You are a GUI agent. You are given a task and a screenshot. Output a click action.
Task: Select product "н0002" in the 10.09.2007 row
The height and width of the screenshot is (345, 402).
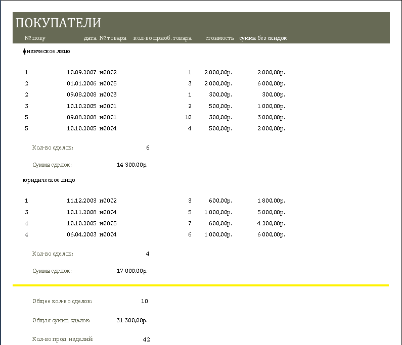108,72
